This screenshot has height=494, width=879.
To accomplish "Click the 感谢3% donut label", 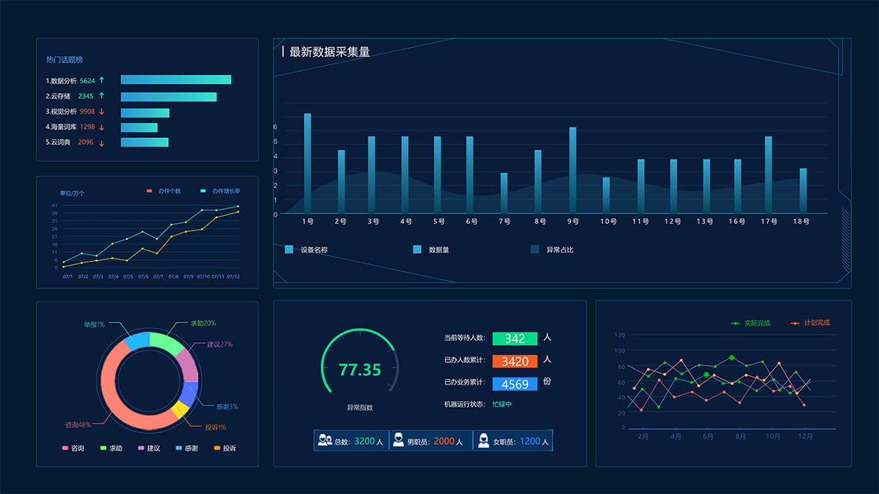I will point(227,407).
